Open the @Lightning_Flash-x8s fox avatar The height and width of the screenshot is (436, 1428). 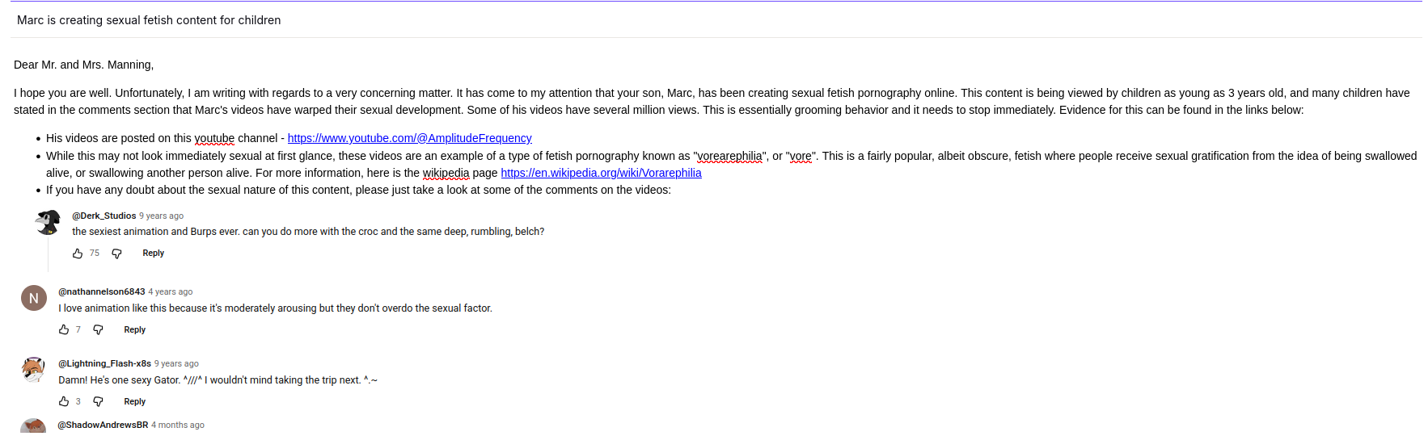[x=34, y=370]
